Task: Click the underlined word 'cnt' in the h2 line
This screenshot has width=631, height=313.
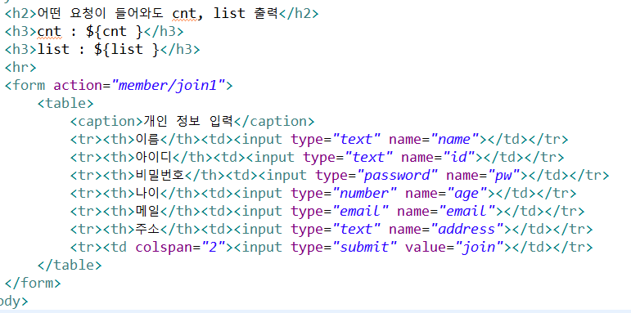Action: pos(185,14)
